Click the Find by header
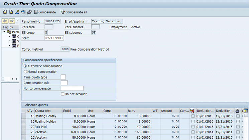The image size is (249, 140). click(x=10, y=27)
